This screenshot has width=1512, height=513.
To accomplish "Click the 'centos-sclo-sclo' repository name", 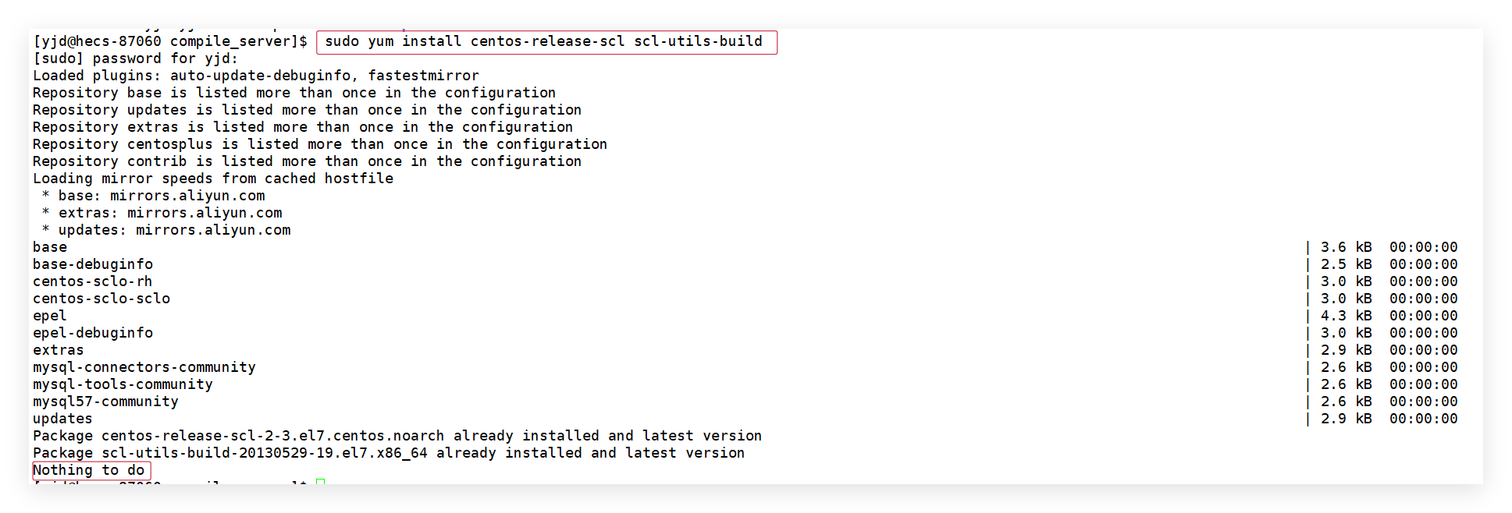I will 101,299.
